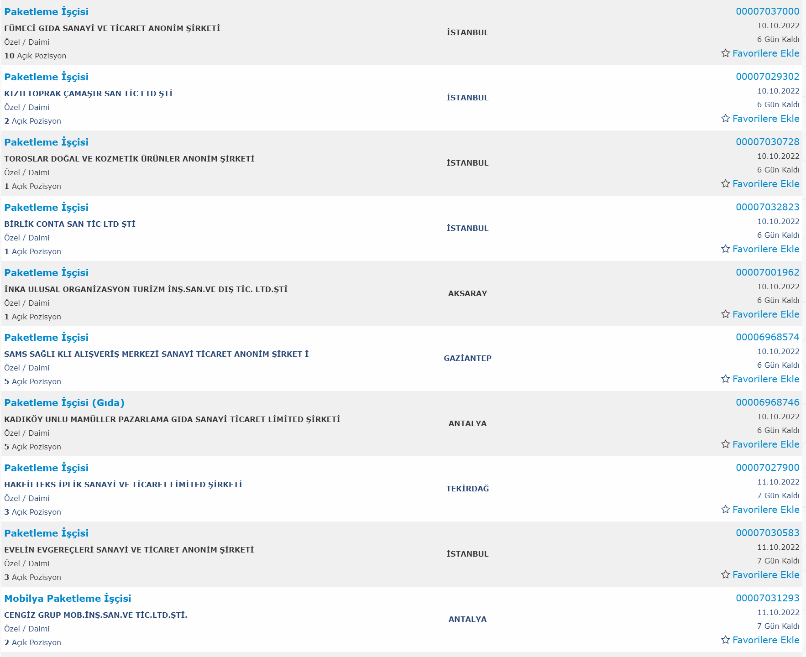This screenshot has width=806, height=657.
Task: Click Favorilere Ekle text for KADIKÖY UNLU
Action: [x=766, y=444]
